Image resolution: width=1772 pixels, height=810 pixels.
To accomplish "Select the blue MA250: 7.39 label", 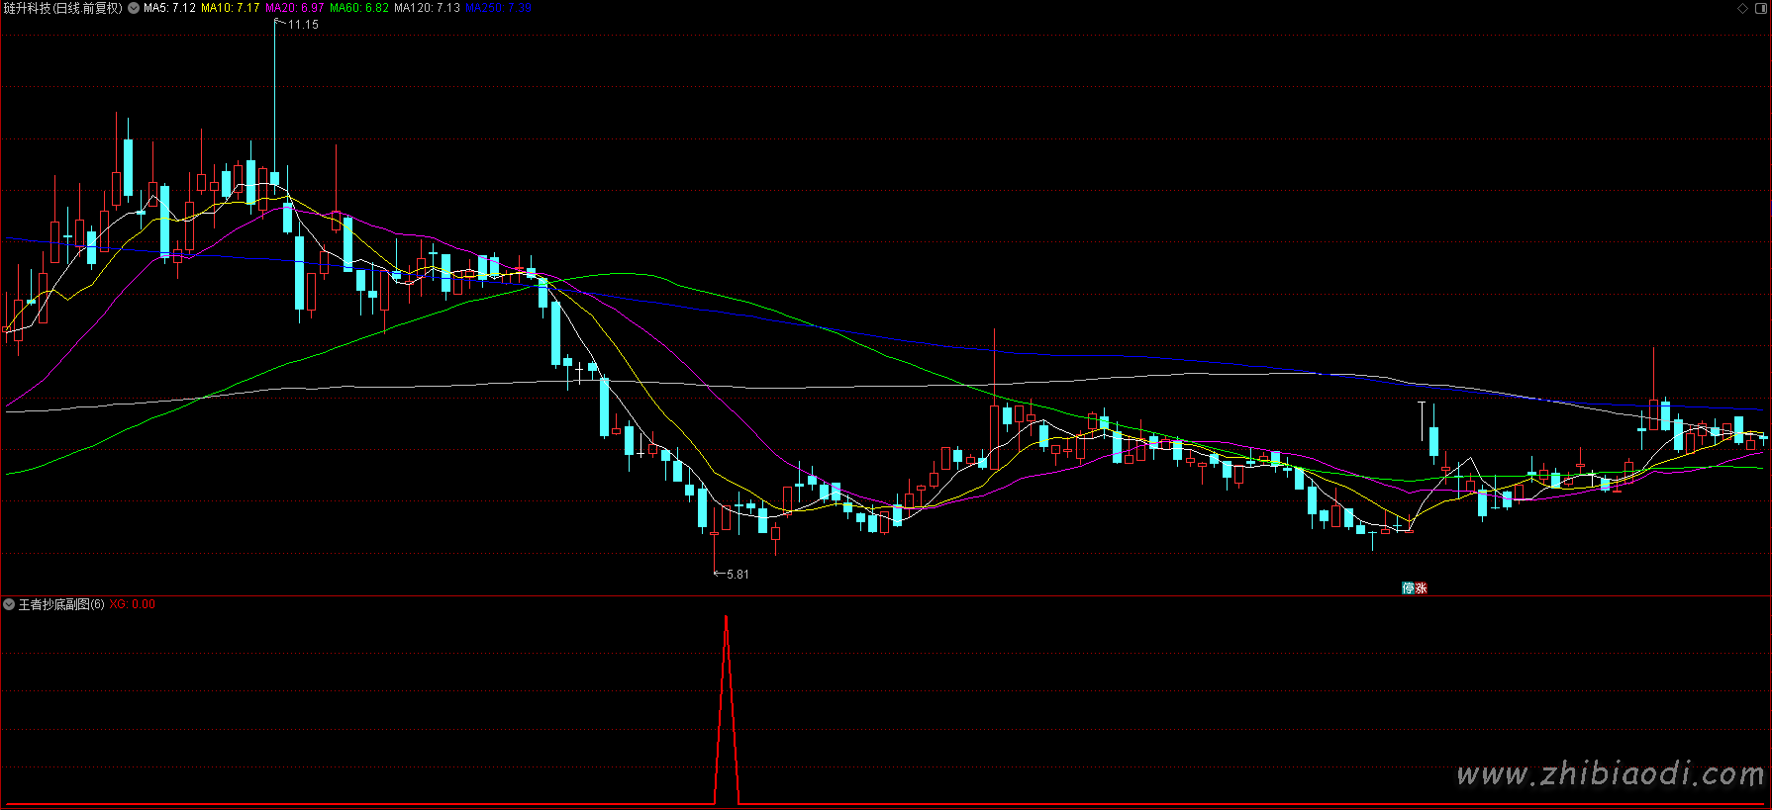I will click(x=498, y=8).
